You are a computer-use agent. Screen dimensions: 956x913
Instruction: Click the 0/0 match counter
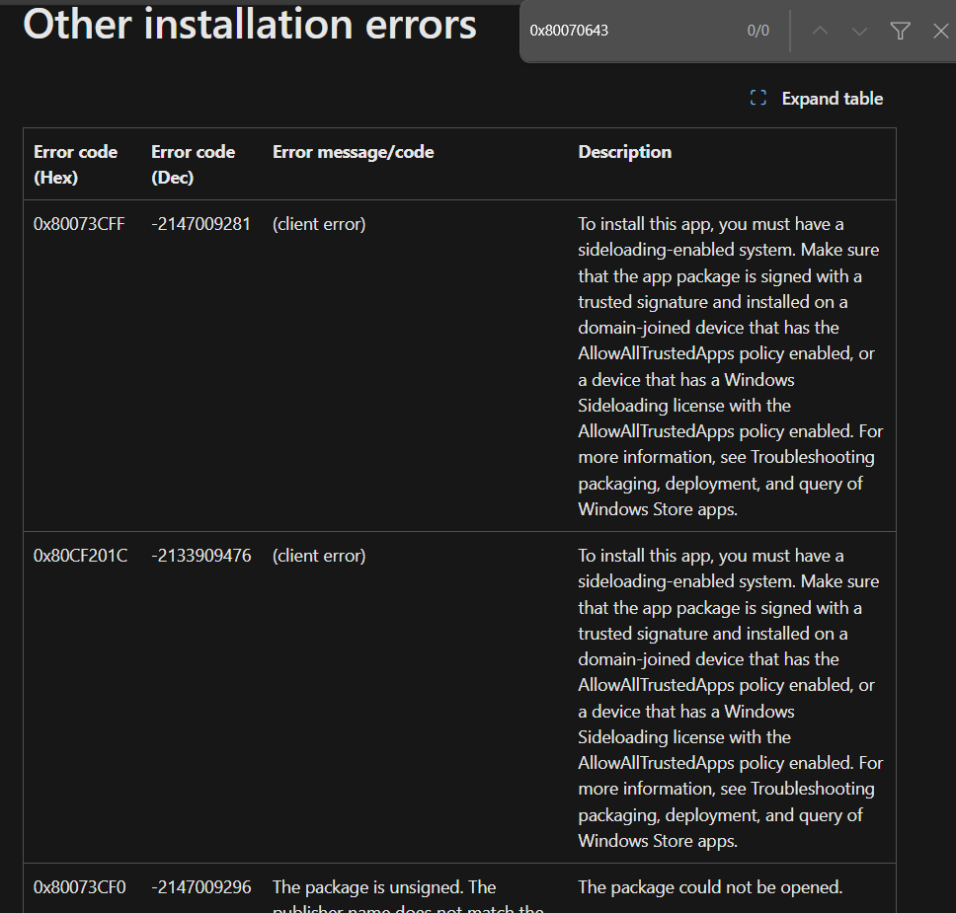click(x=757, y=31)
